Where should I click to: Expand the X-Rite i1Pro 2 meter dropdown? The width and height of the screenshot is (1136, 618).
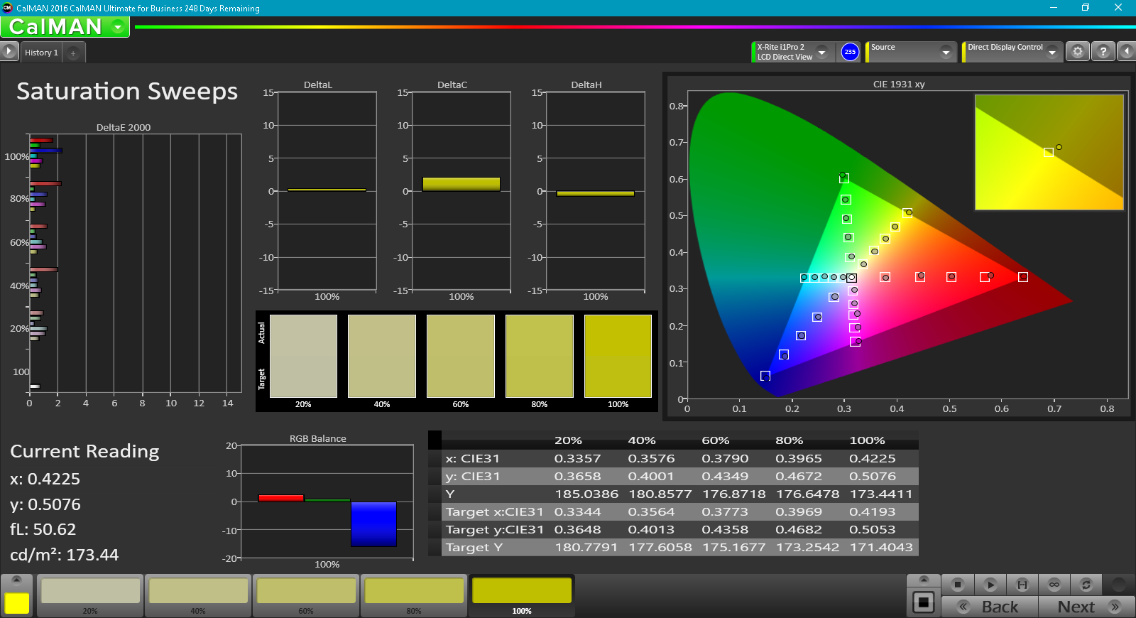[822, 52]
